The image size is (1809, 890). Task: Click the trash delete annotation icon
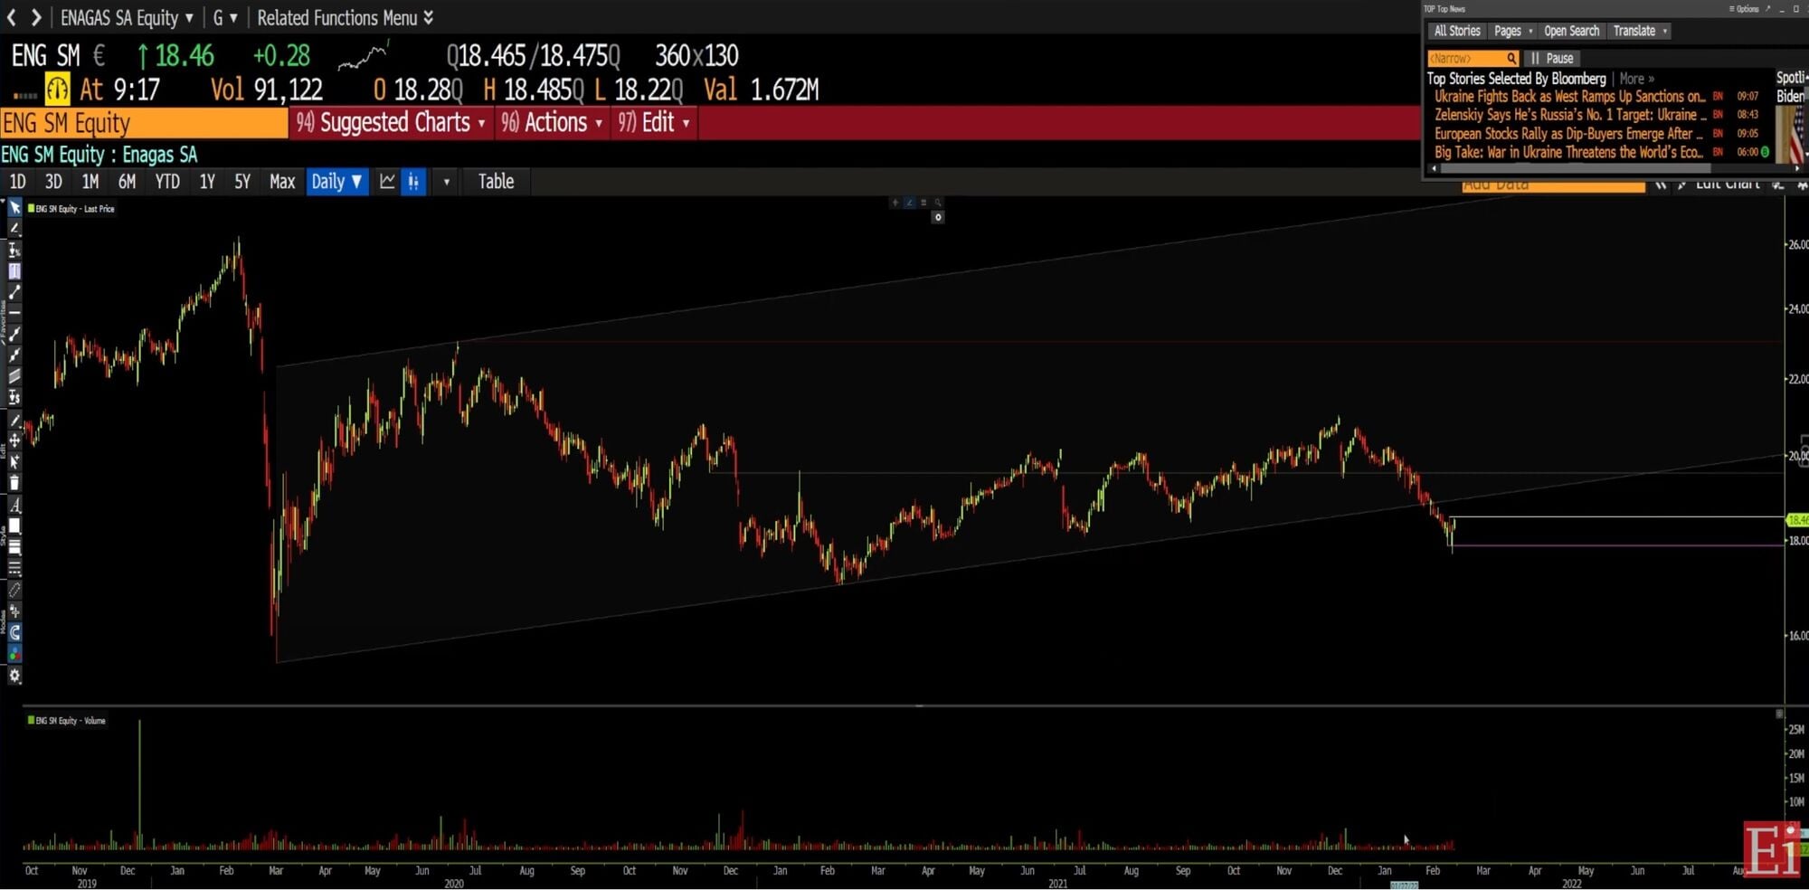point(14,483)
